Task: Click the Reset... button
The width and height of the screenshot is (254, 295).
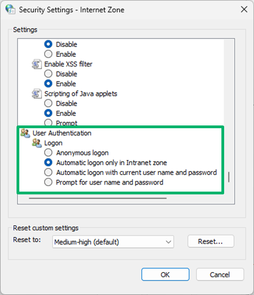Action: click(211, 241)
